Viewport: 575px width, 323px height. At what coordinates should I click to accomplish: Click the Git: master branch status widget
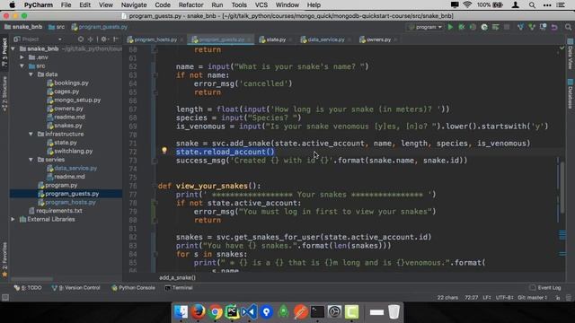pyautogui.click(x=533, y=298)
